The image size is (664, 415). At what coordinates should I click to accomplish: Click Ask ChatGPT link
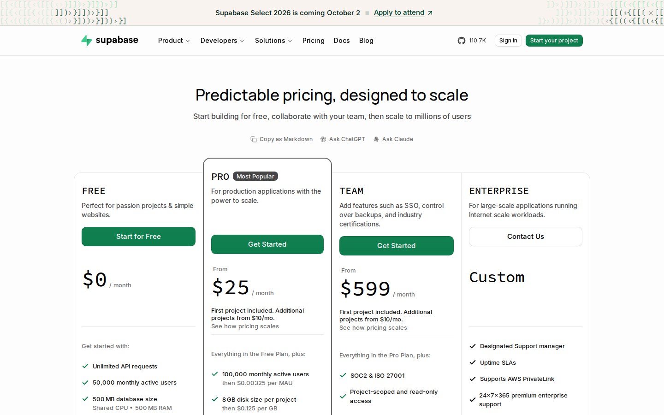pos(343,139)
